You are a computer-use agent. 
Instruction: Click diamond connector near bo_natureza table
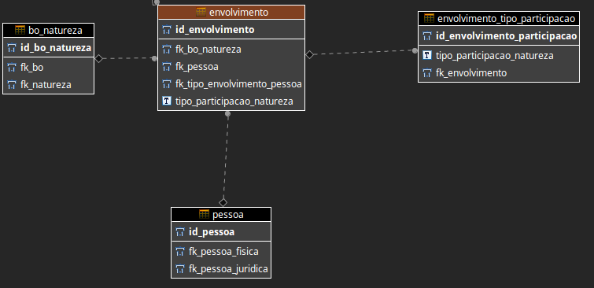[99, 58]
